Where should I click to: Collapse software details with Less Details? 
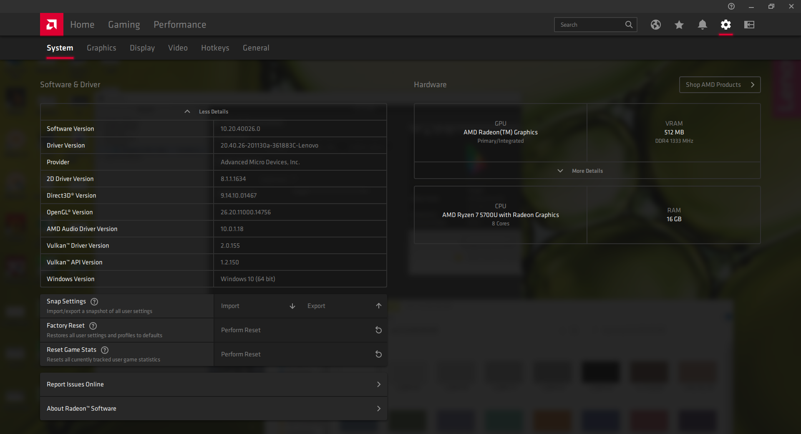coord(214,112)
